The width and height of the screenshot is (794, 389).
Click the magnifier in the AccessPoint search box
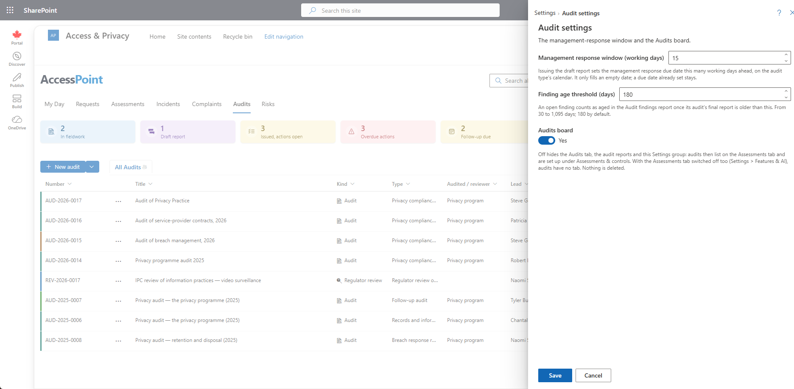click(498, 81)
